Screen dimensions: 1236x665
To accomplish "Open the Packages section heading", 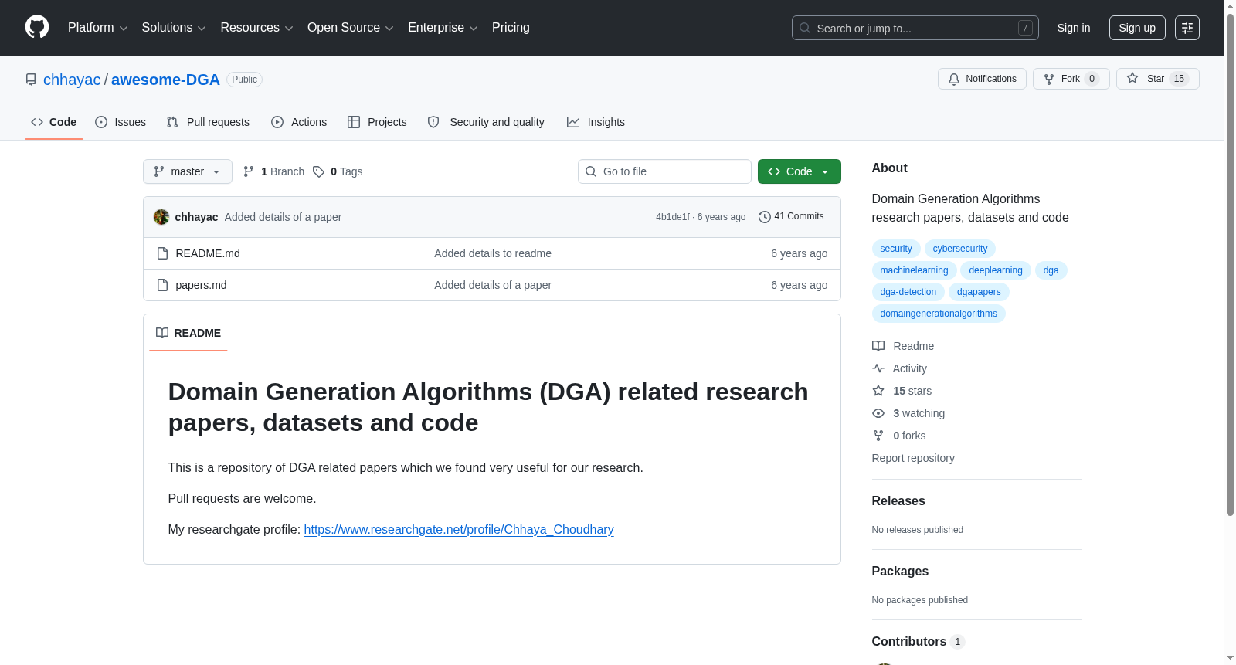I will click(x=900, y=572).
